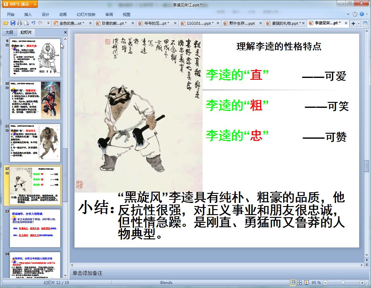The height and width of the screenshot is (288, 371).
Task: Click animation star icon under slide 12 number
Action: pyautogui.click(x=7, y=173)
